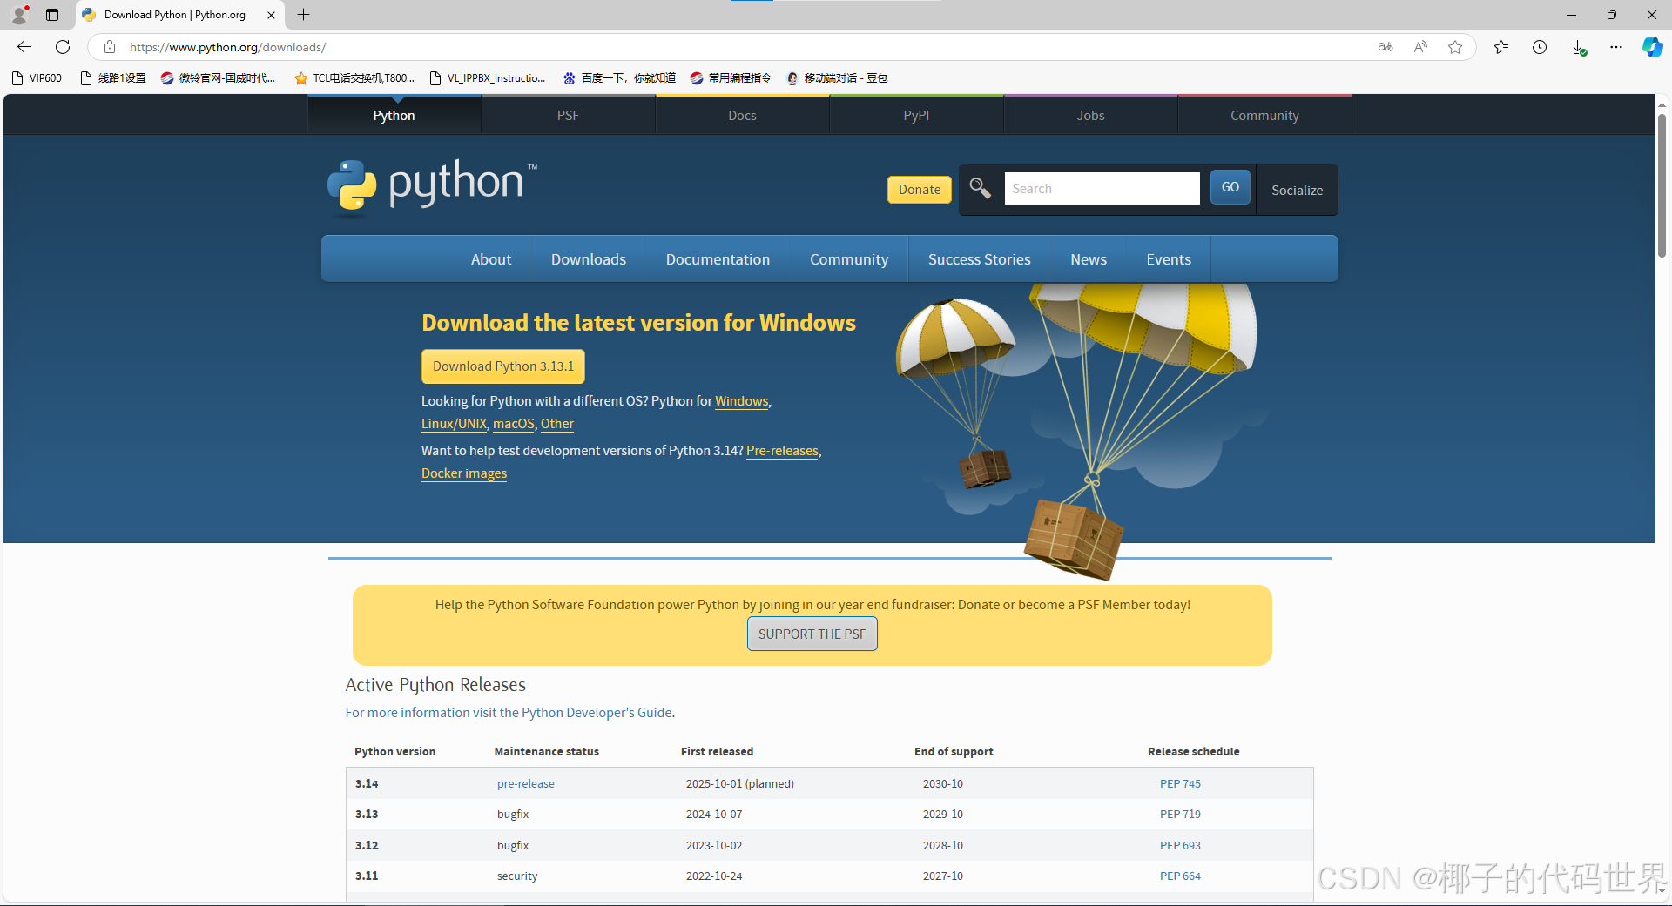Open a new tab with plus icon
Image resolution: width=1672 pixels, height=906 pixels.
303,15
